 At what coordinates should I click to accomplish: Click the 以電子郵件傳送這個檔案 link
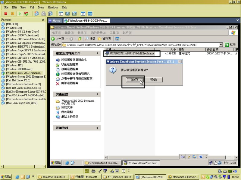click(x=77, y=79)
